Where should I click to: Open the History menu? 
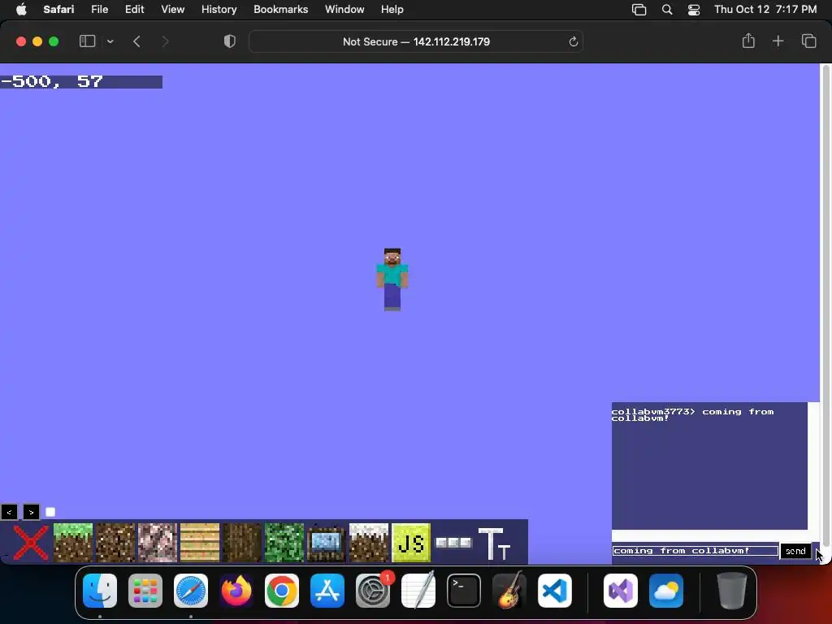point(219,10)
